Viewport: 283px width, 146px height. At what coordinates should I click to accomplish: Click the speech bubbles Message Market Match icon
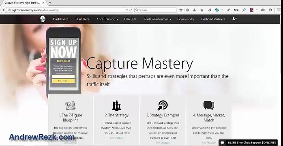tap(209, 105)
